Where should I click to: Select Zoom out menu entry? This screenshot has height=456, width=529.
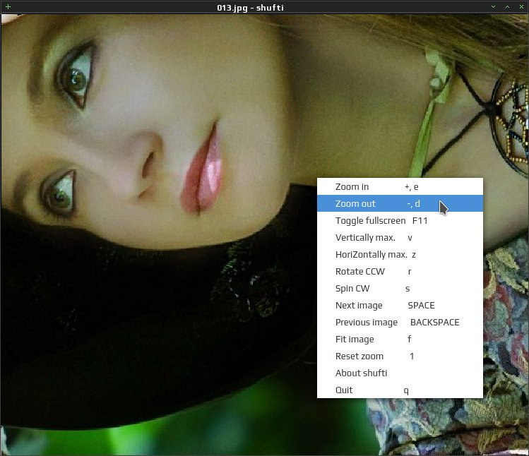tap(400, 203)
